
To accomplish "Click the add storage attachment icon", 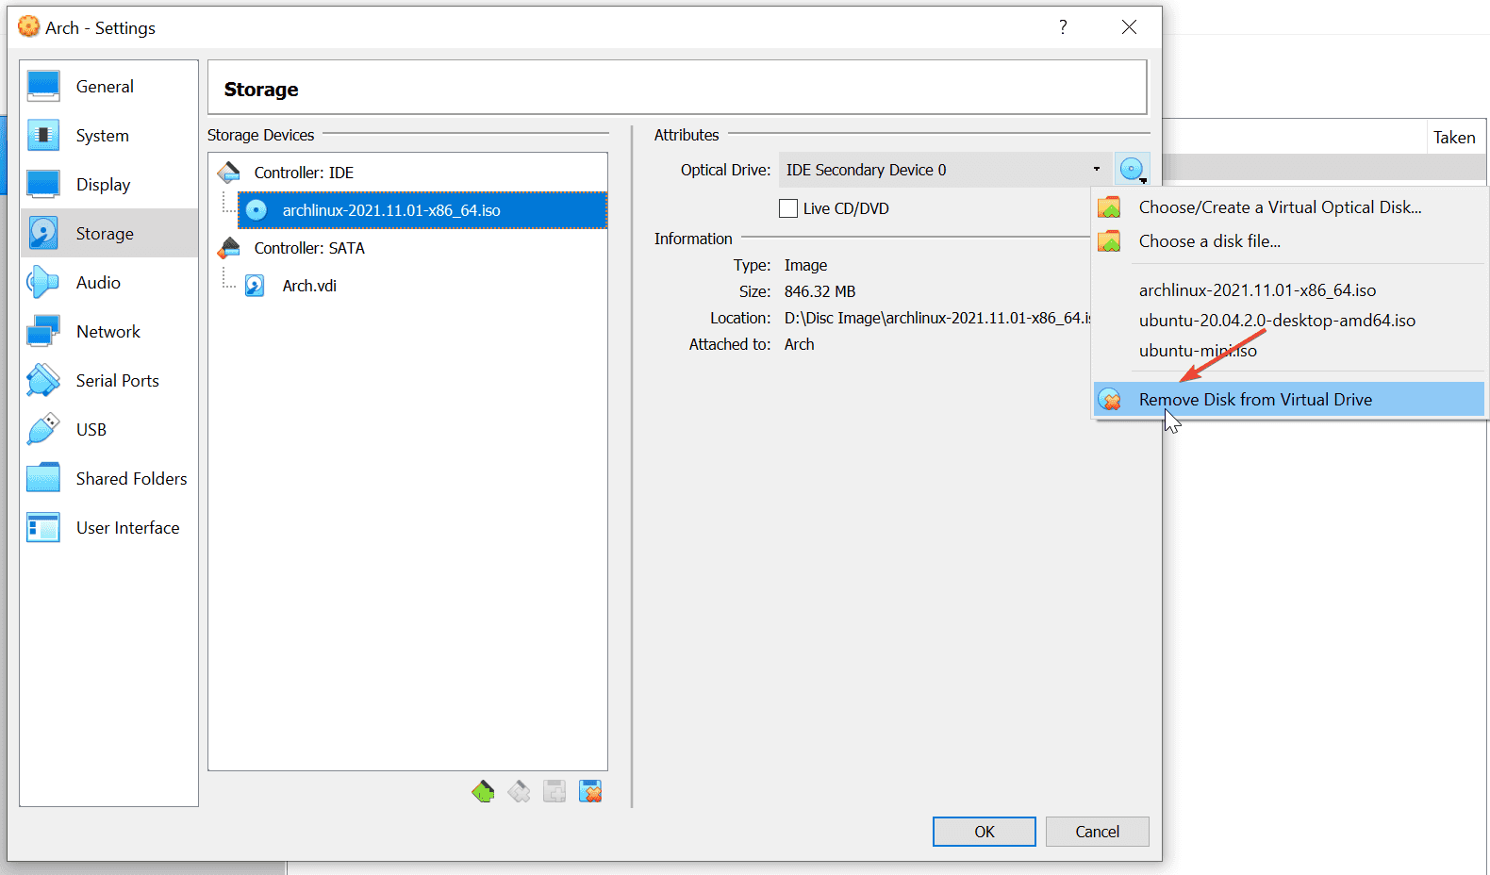I will 555,791.
